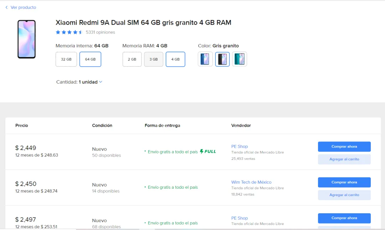Select the gray granite phone color swatch
The width and height of the screenshot is (385, 230).
(222, 59)
